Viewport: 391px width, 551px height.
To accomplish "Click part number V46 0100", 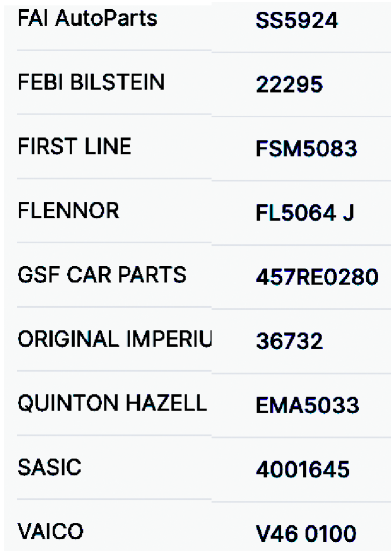I will 305,534.
